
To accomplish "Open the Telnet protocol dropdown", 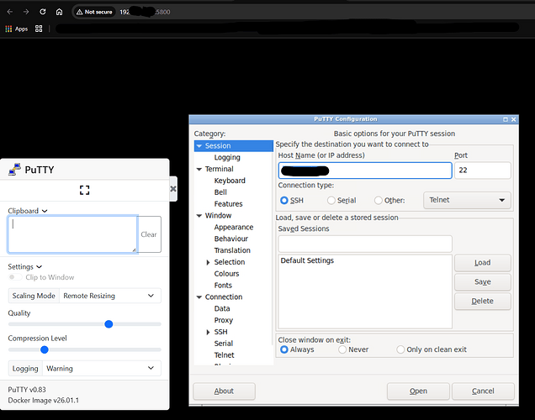I will click(469, 200).
